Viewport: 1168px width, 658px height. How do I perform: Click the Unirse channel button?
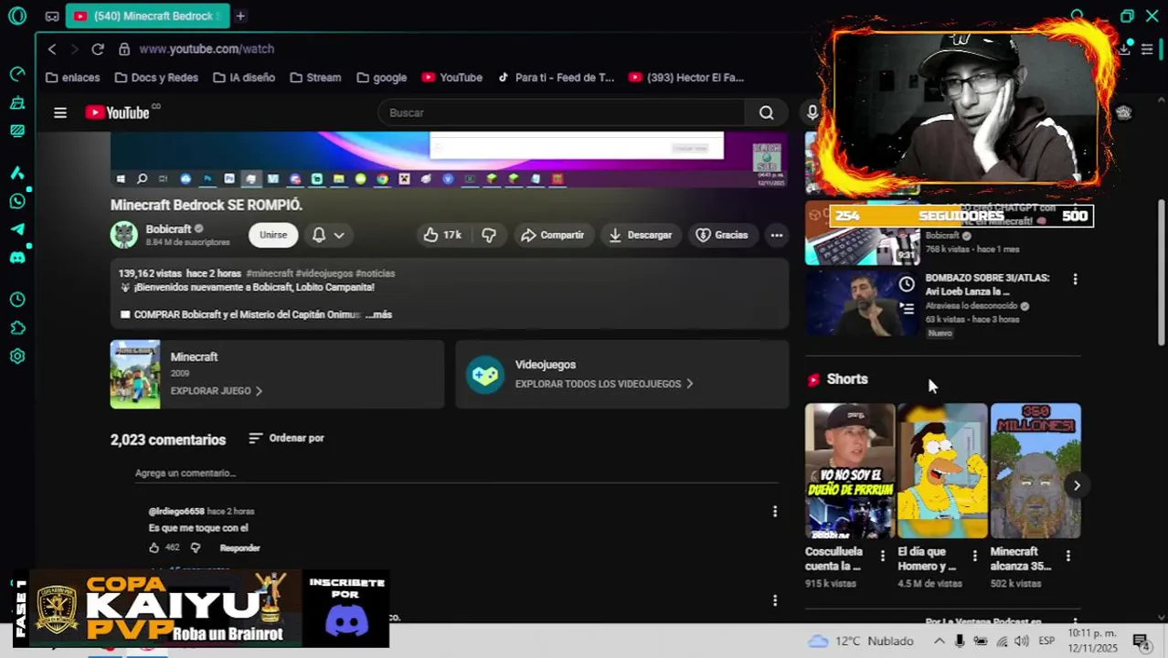coord(273,235)
